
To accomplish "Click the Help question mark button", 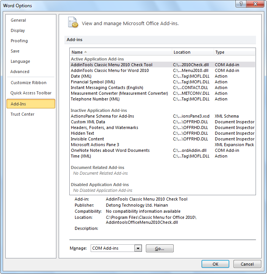I will click(x=241, y=4).
